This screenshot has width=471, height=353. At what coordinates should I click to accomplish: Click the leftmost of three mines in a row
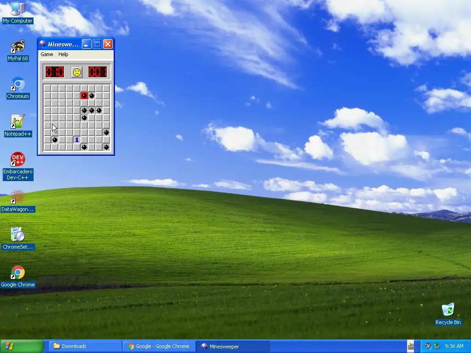click(84, 110)
